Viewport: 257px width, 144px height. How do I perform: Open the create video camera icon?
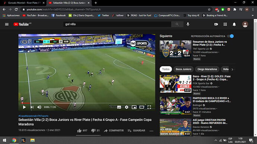pyautogui.click(x=216, y=24)
